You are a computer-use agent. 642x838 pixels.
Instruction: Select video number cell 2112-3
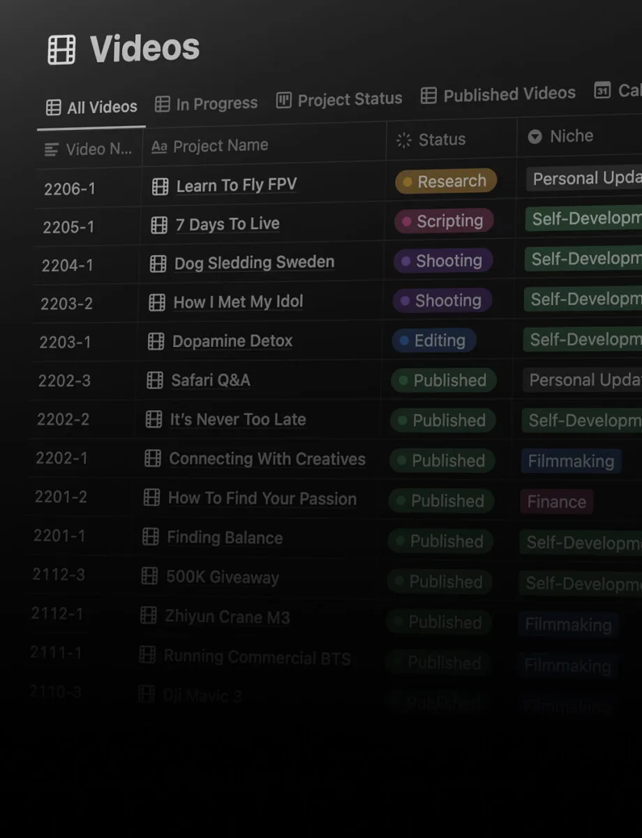59,574
